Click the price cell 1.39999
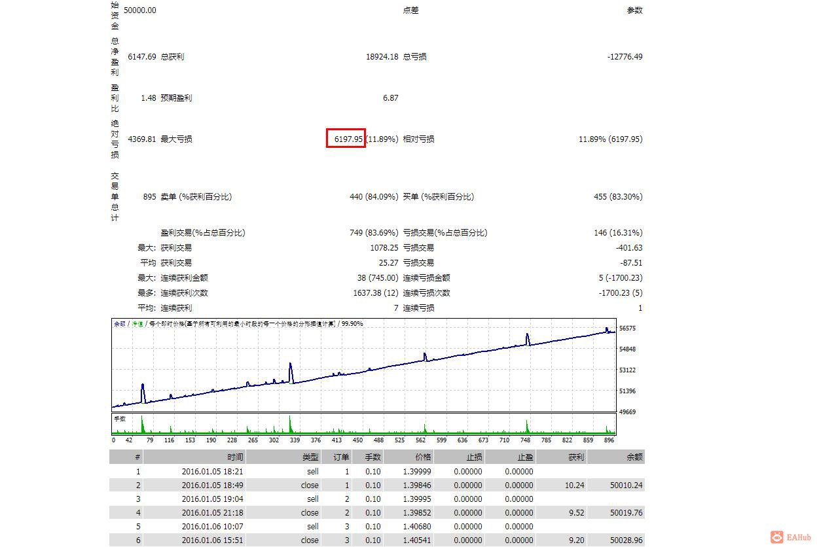The width and height of the screenshot is (817, 547). click(x=417, y=472)
